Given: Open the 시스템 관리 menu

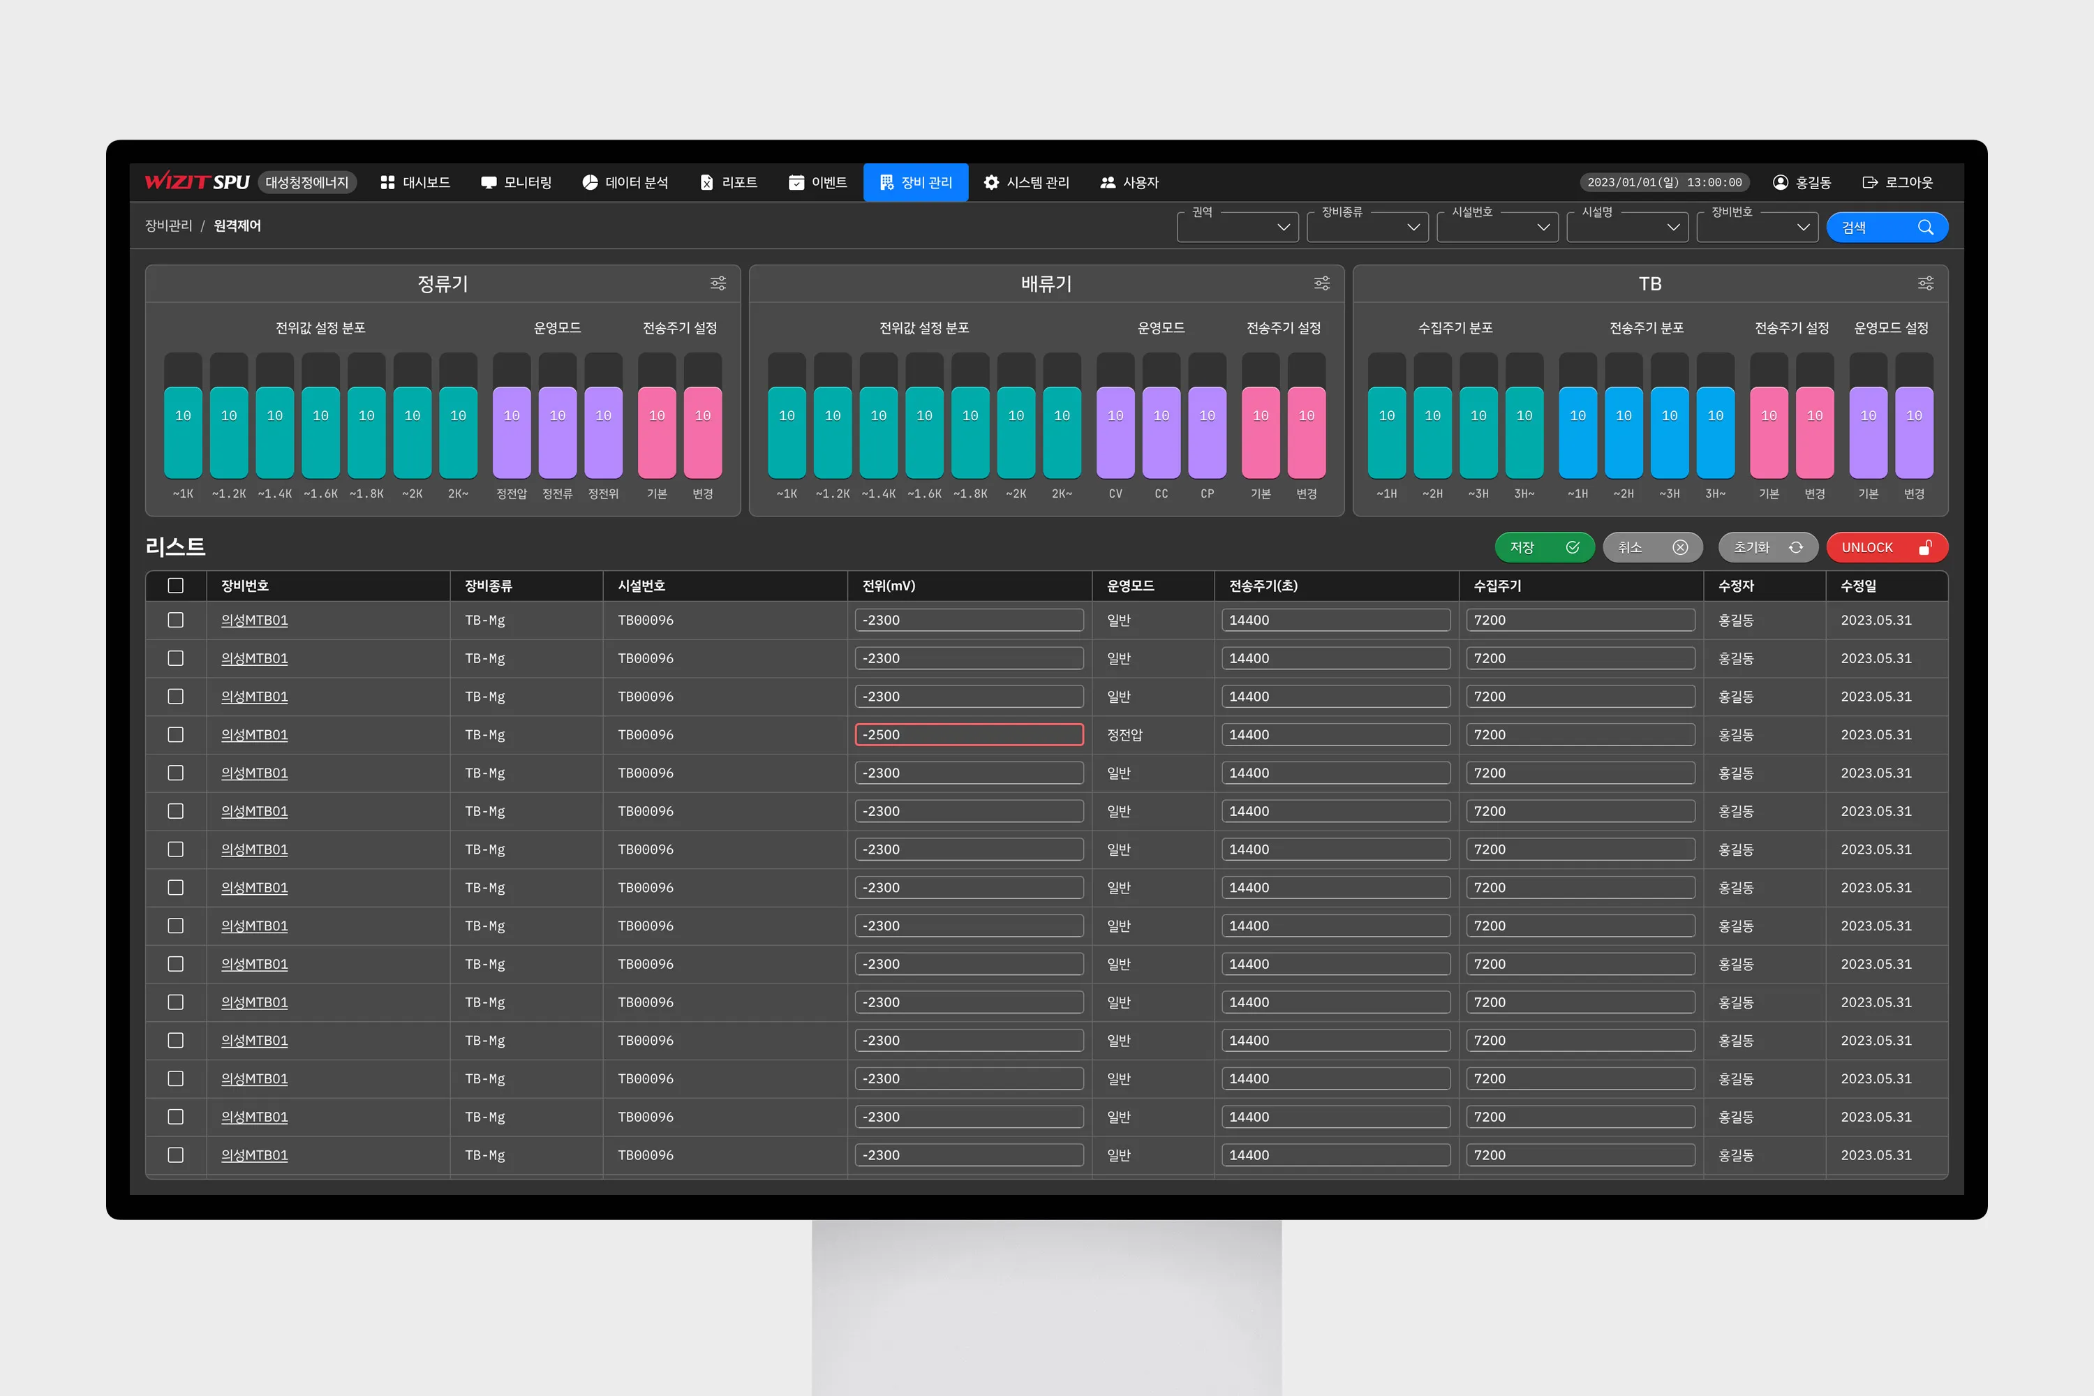Looking at the screenshot, I should pyautogui.click(x=1027, y=182).
